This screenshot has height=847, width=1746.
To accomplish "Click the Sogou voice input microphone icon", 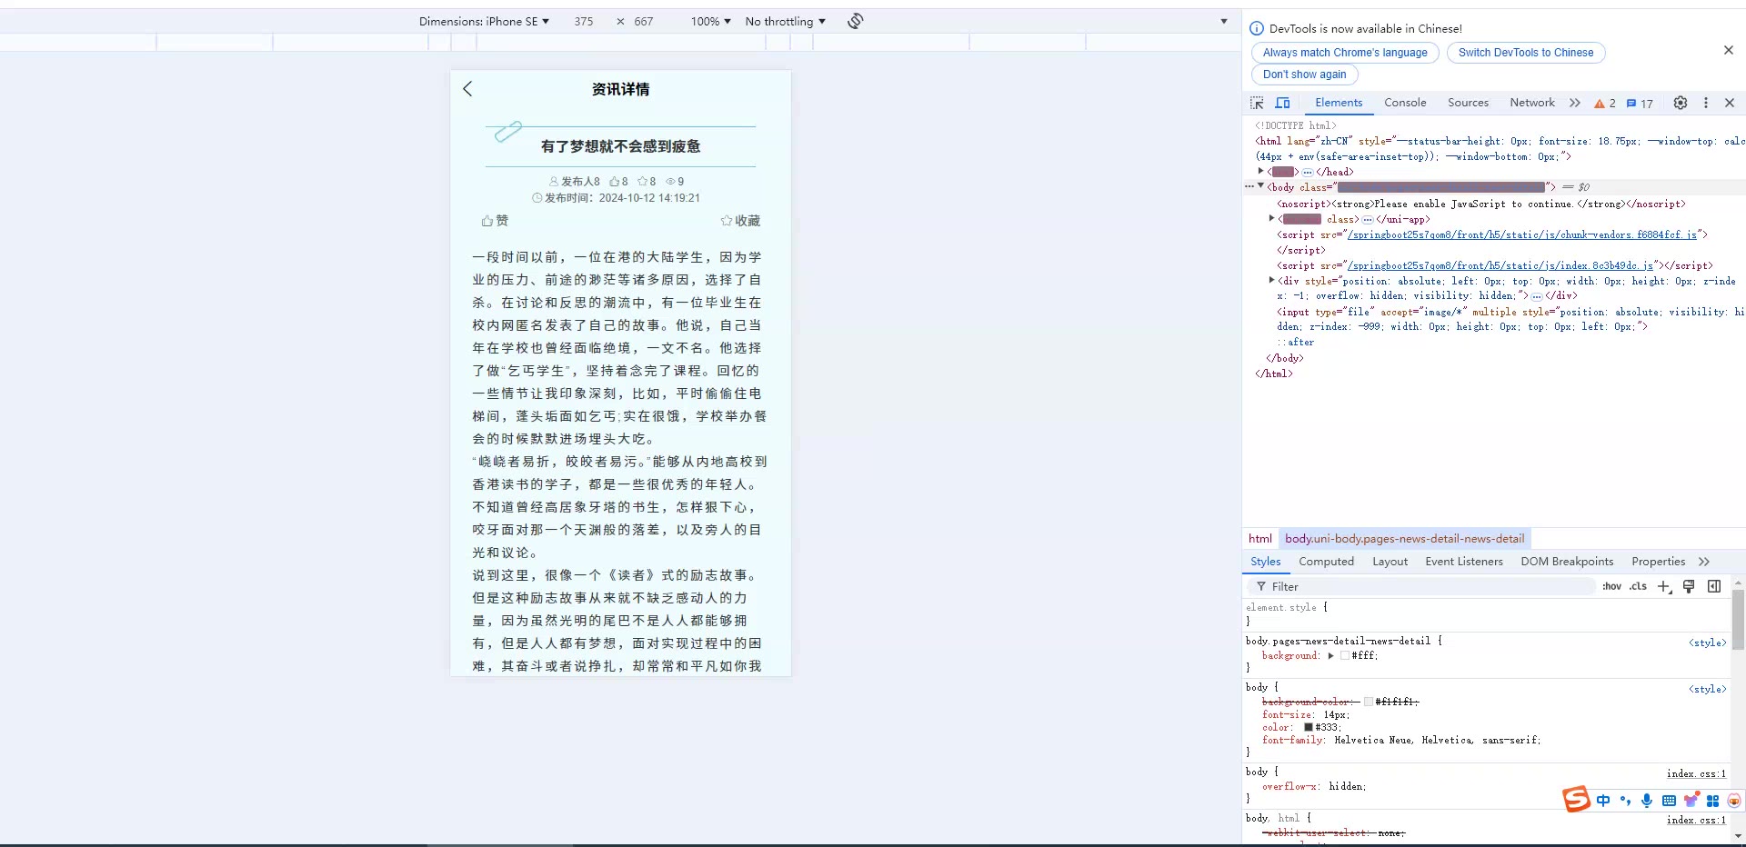I will pos(1647,801).
